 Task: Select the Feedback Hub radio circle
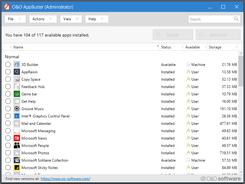(x=8, y=86)
